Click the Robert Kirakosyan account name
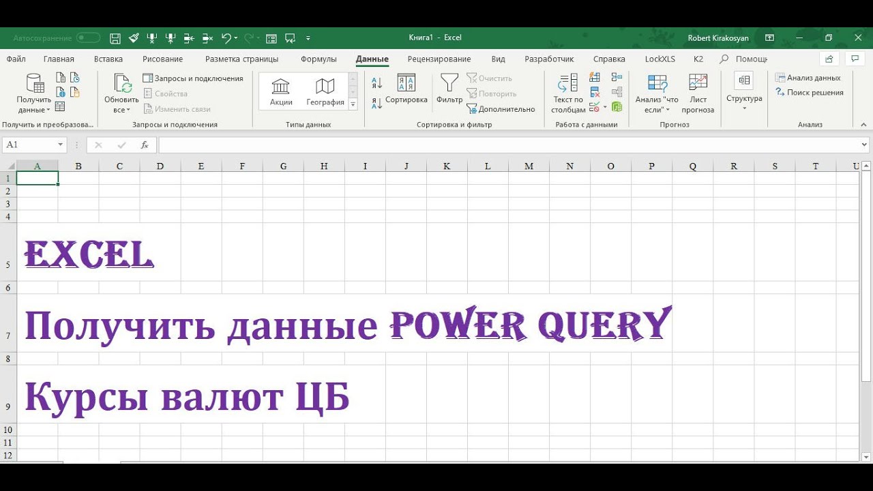Screen dimensions: 873x491 (718, 38)
